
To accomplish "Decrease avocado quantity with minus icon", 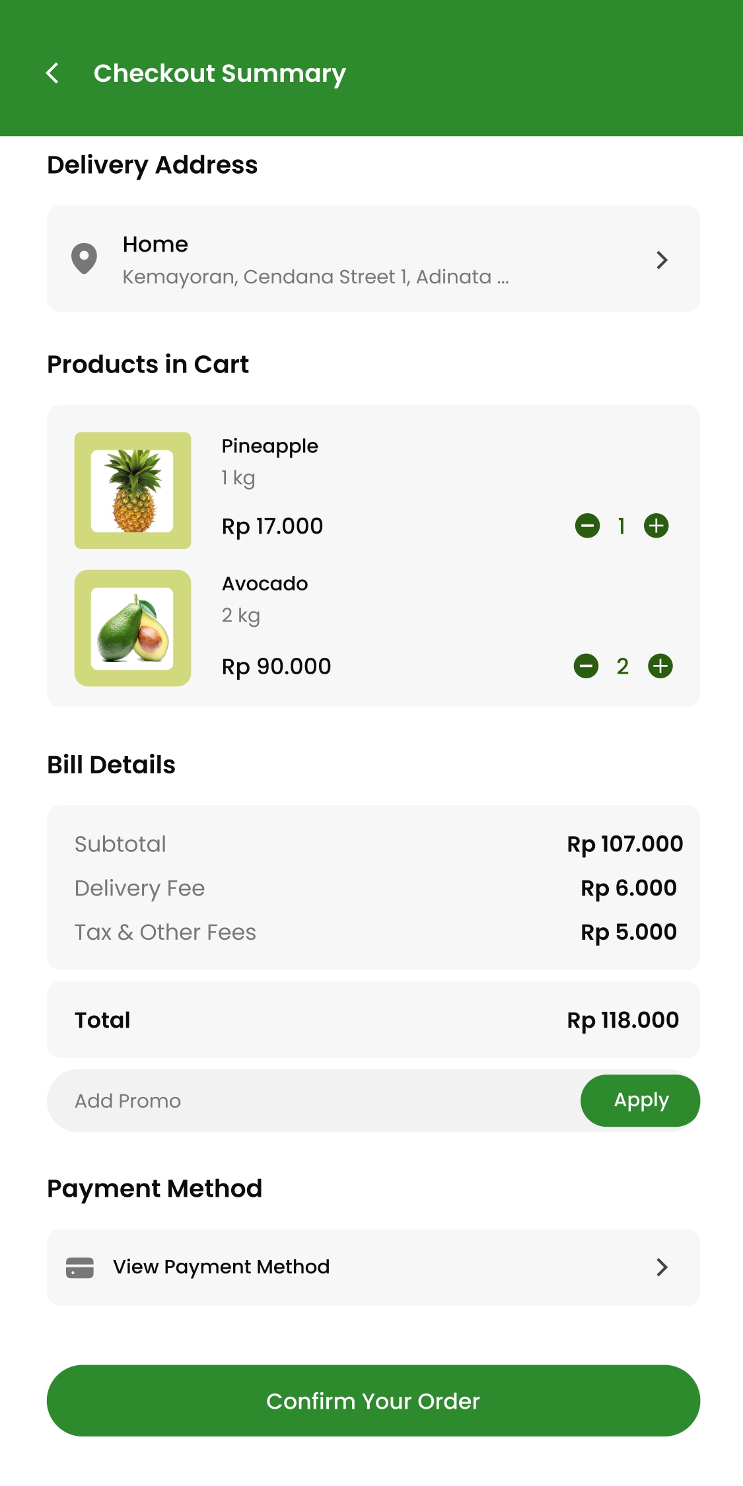I will click(x=586, y=666).
